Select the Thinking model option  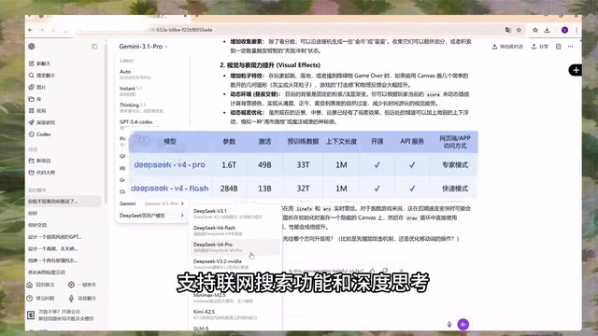pos(151,107)
